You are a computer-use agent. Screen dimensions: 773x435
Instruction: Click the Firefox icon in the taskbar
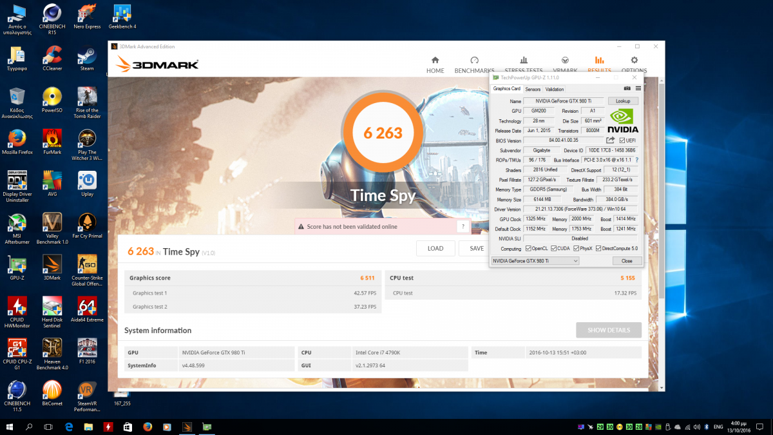148,427
